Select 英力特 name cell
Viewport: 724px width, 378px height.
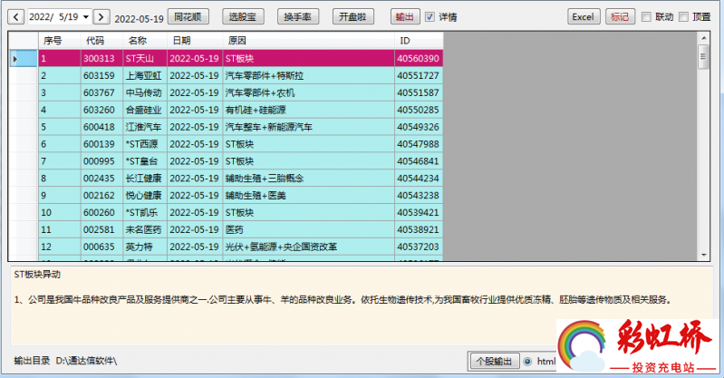[145, 247]
